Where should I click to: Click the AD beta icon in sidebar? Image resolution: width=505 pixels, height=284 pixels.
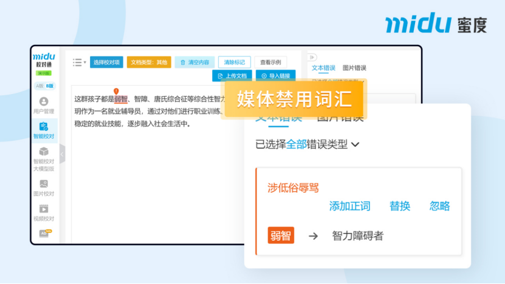click(x=45, y=233)
